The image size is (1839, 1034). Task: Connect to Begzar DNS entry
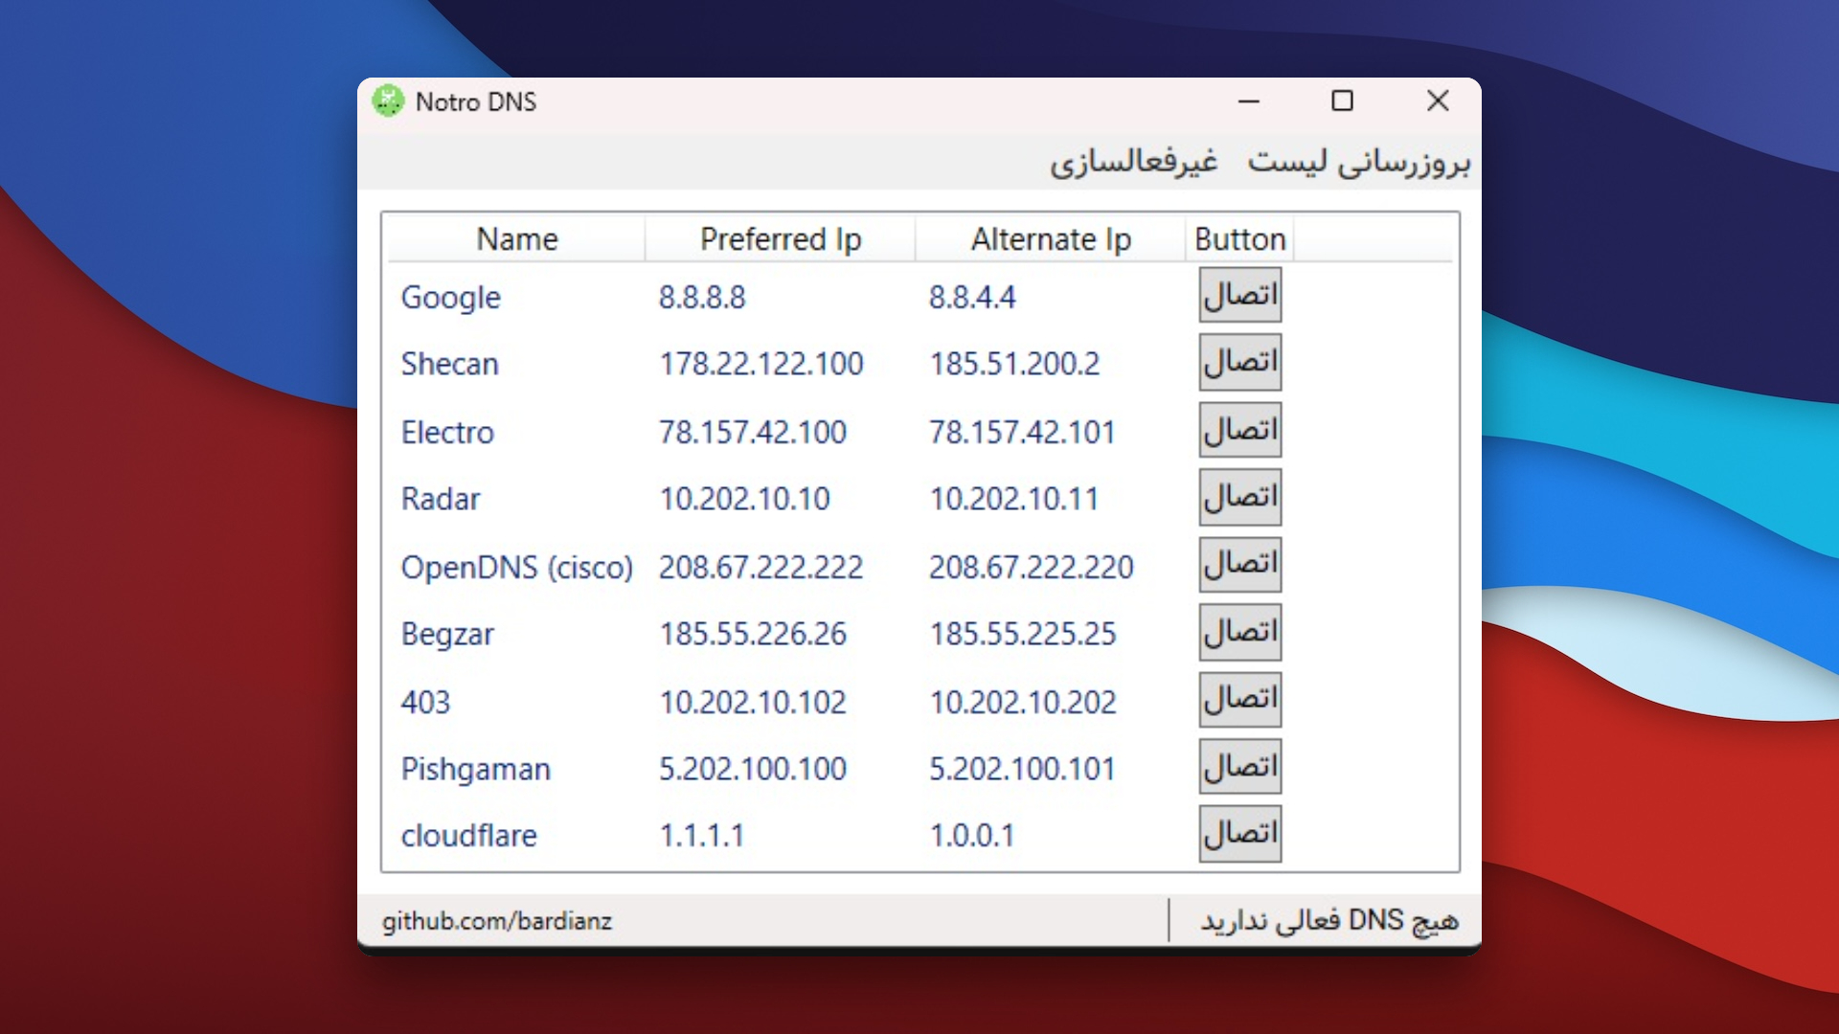pos(1239,632)
